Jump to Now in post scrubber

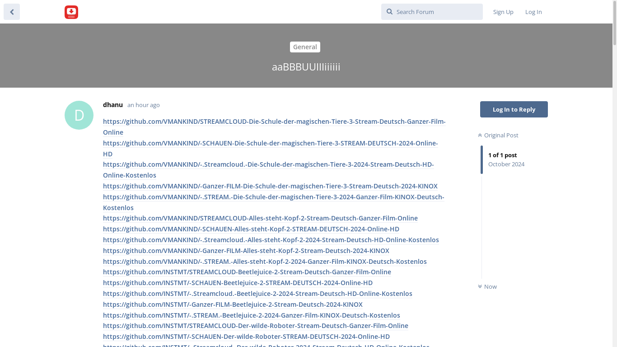click(487, 286)
